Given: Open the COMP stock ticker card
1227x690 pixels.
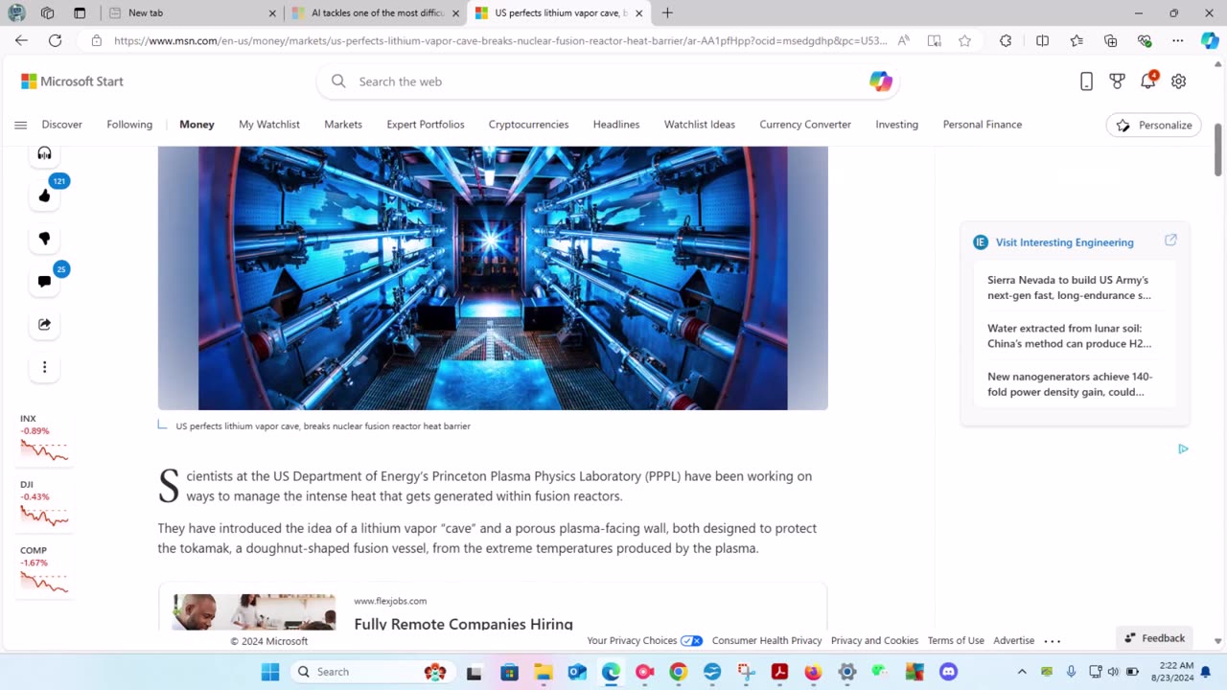Looking at the screenshot, I should [x=44, y=572].
